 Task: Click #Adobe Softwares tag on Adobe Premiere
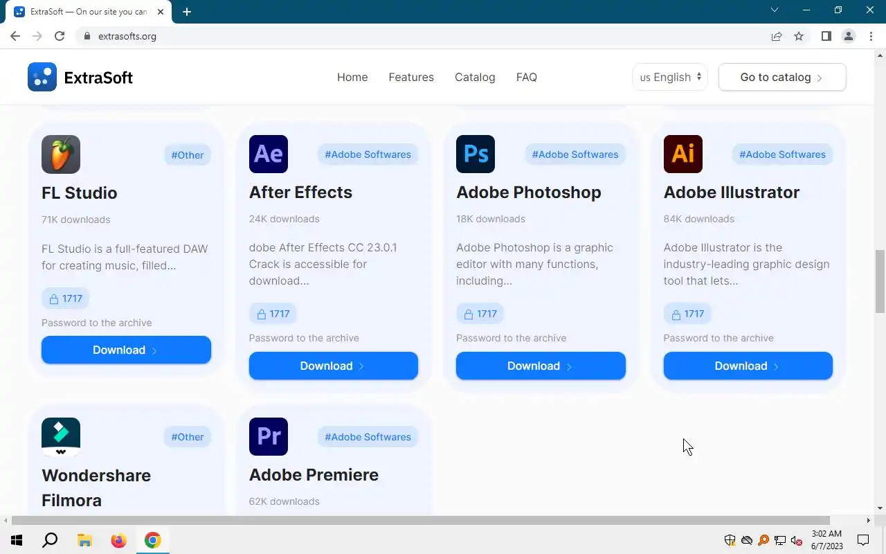pyautogui.click(x=368, y=437)
